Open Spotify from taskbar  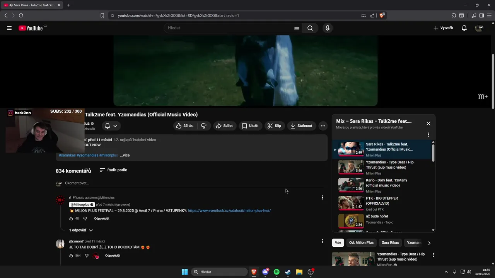pos(277,272)
